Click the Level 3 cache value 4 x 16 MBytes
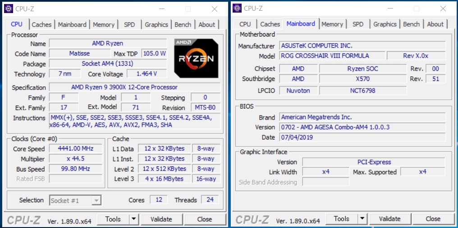The height and width of the screenshot is (228, 458). pos(165,179)
